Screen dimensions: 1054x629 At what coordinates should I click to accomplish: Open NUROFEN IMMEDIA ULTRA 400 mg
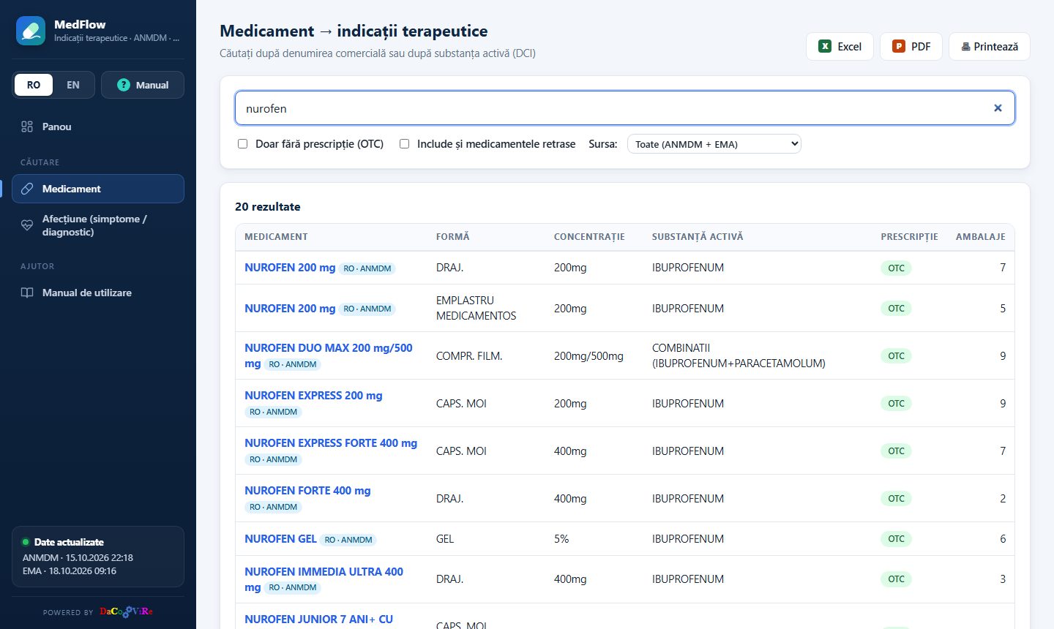(324, 579)
